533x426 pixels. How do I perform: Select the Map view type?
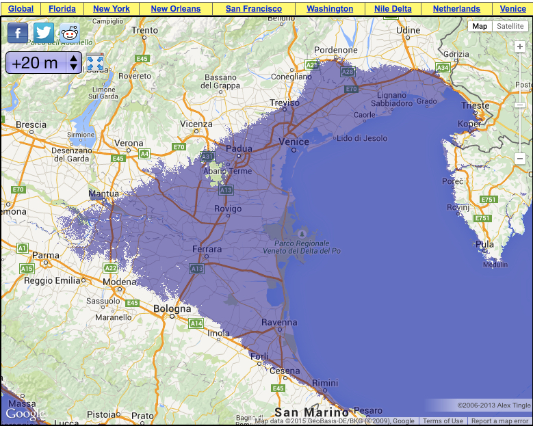point(480,27)
